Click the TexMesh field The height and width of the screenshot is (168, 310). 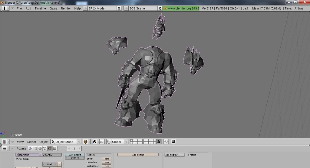[99, 155]
